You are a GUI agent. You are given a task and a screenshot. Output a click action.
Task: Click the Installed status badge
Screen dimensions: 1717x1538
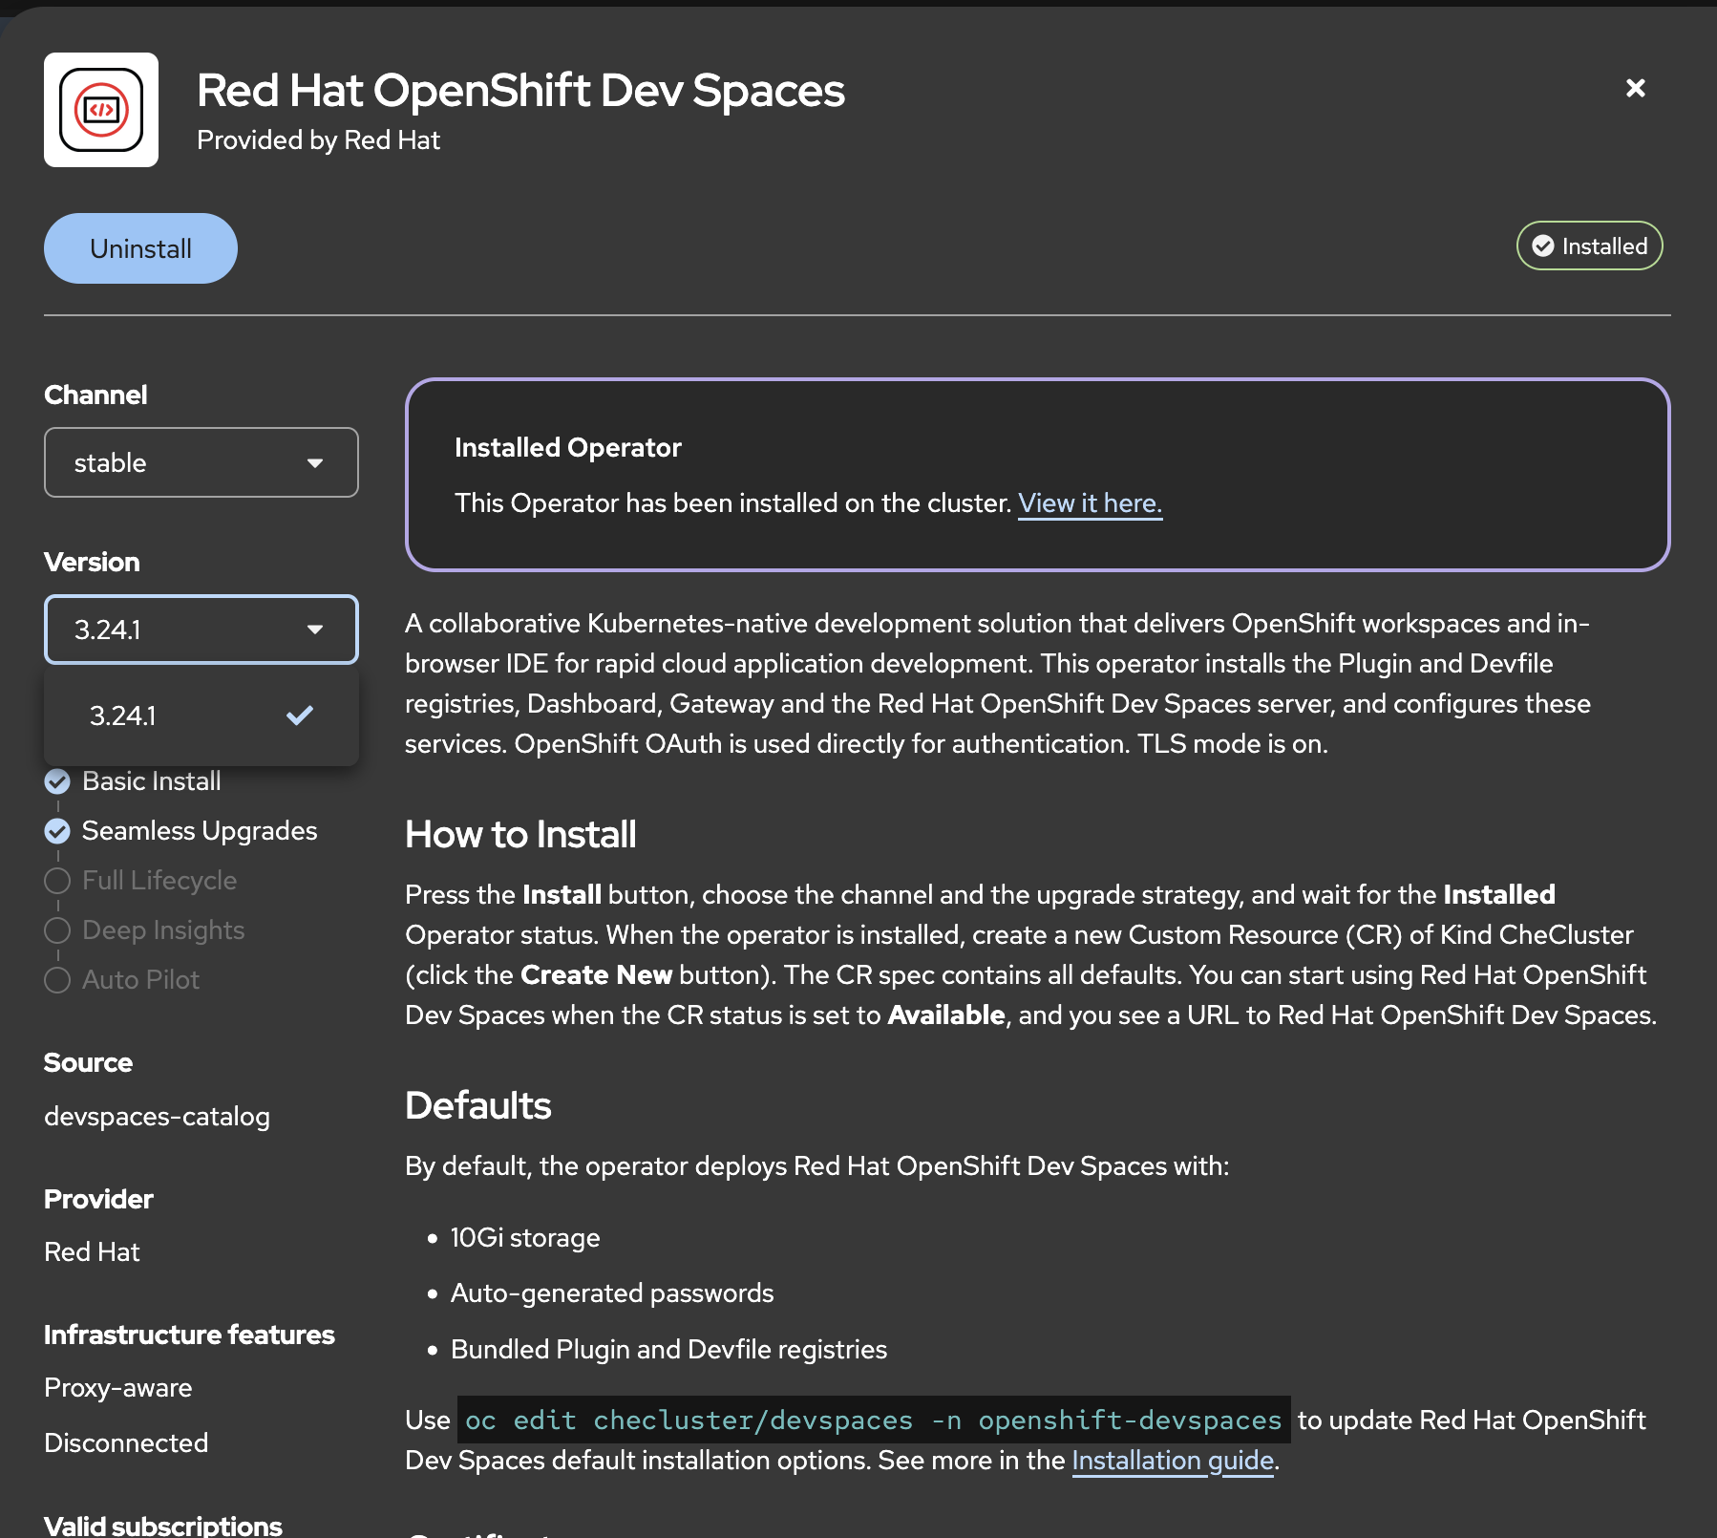point(1589,246)
